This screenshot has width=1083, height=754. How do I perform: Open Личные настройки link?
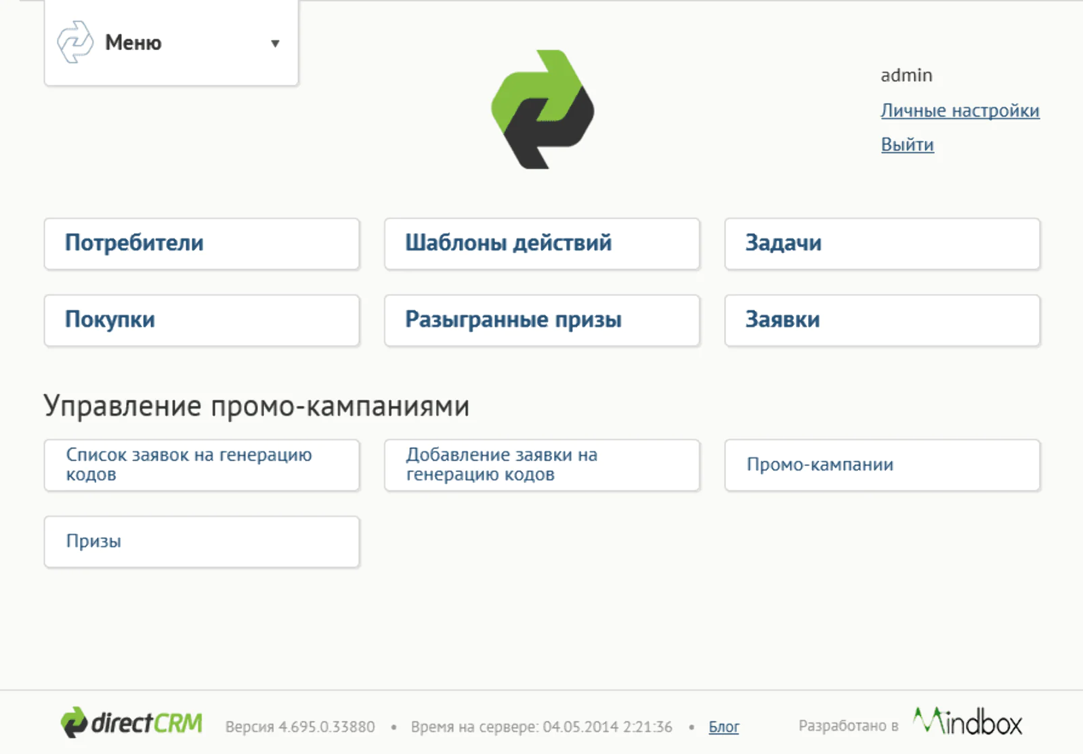(960, 110)
